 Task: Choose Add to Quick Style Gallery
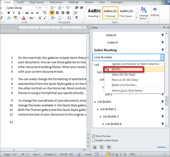(x=134, y=91)
